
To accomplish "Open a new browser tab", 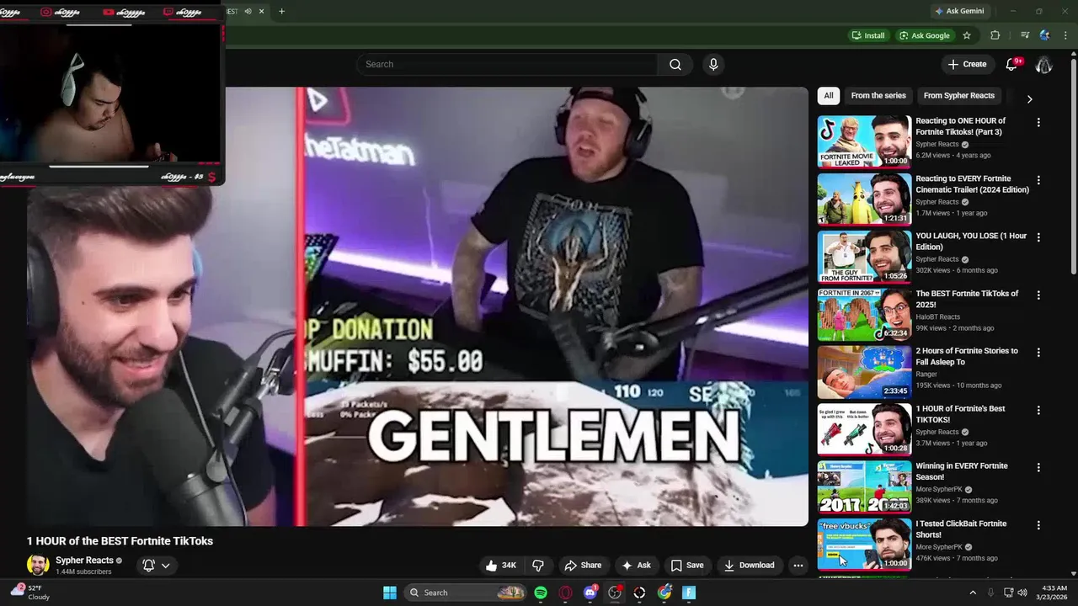I will pyautogui.click(x=281, y=12).
